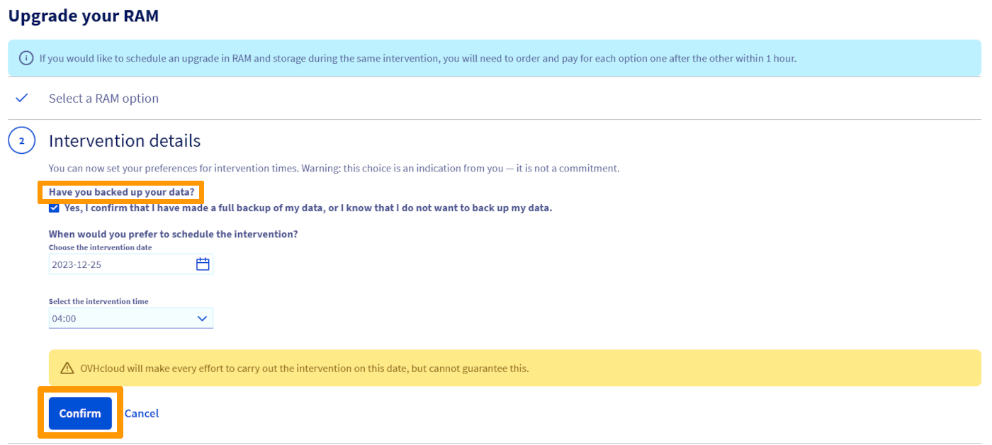Click the 'When would you prefer to schedule' question

[173, 234]
